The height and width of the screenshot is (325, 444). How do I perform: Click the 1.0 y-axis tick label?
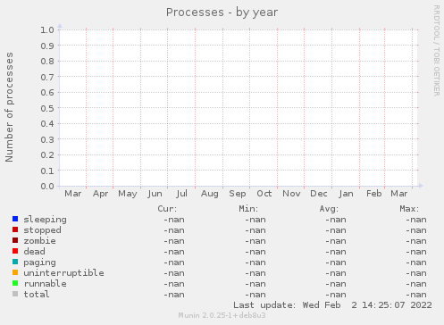pos(47,29)
